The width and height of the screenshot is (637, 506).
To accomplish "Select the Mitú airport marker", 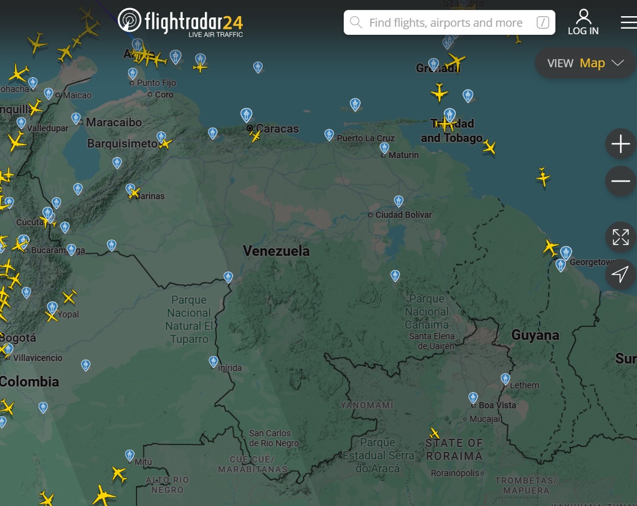I will click(130, 455).
